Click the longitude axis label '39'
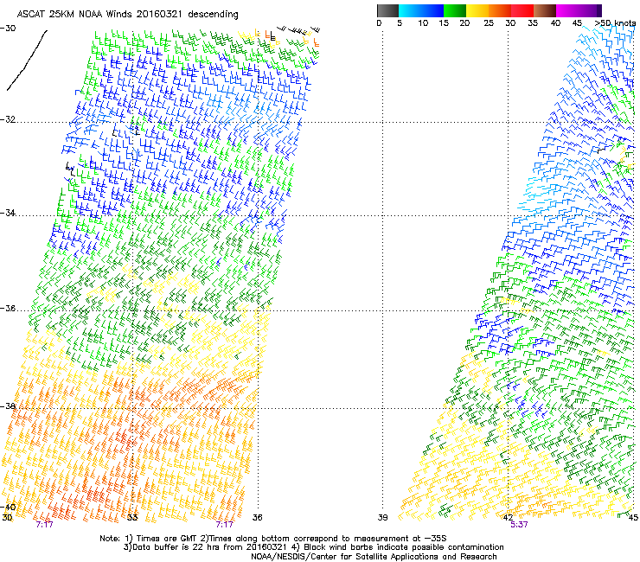The image size is (640, 562). (x=382, y=518)
